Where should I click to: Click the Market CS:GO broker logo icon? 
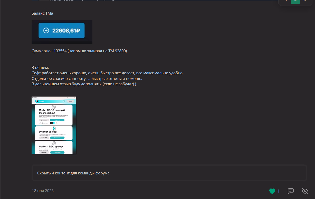coord(54,143)
